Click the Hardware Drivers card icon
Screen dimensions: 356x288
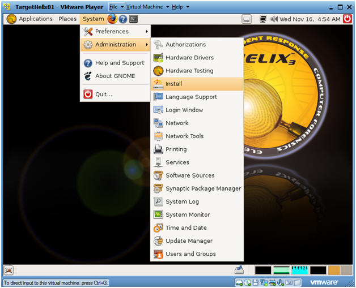(x=158, y=58)
